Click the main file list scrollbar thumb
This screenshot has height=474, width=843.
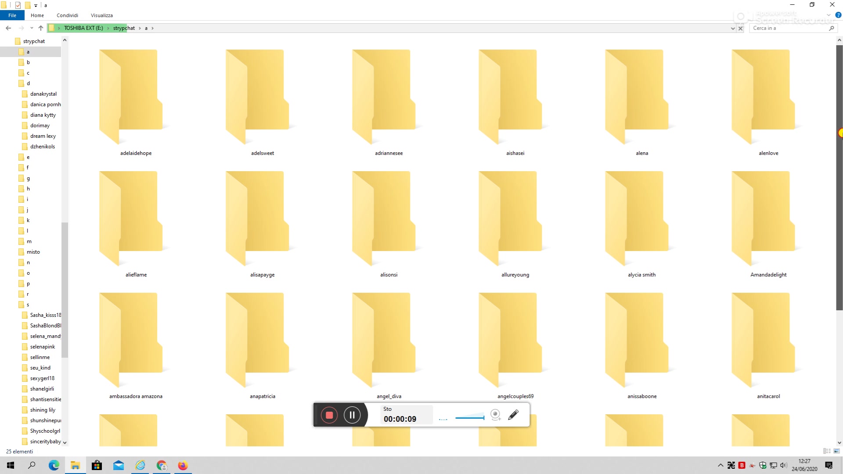pos(839,177)
